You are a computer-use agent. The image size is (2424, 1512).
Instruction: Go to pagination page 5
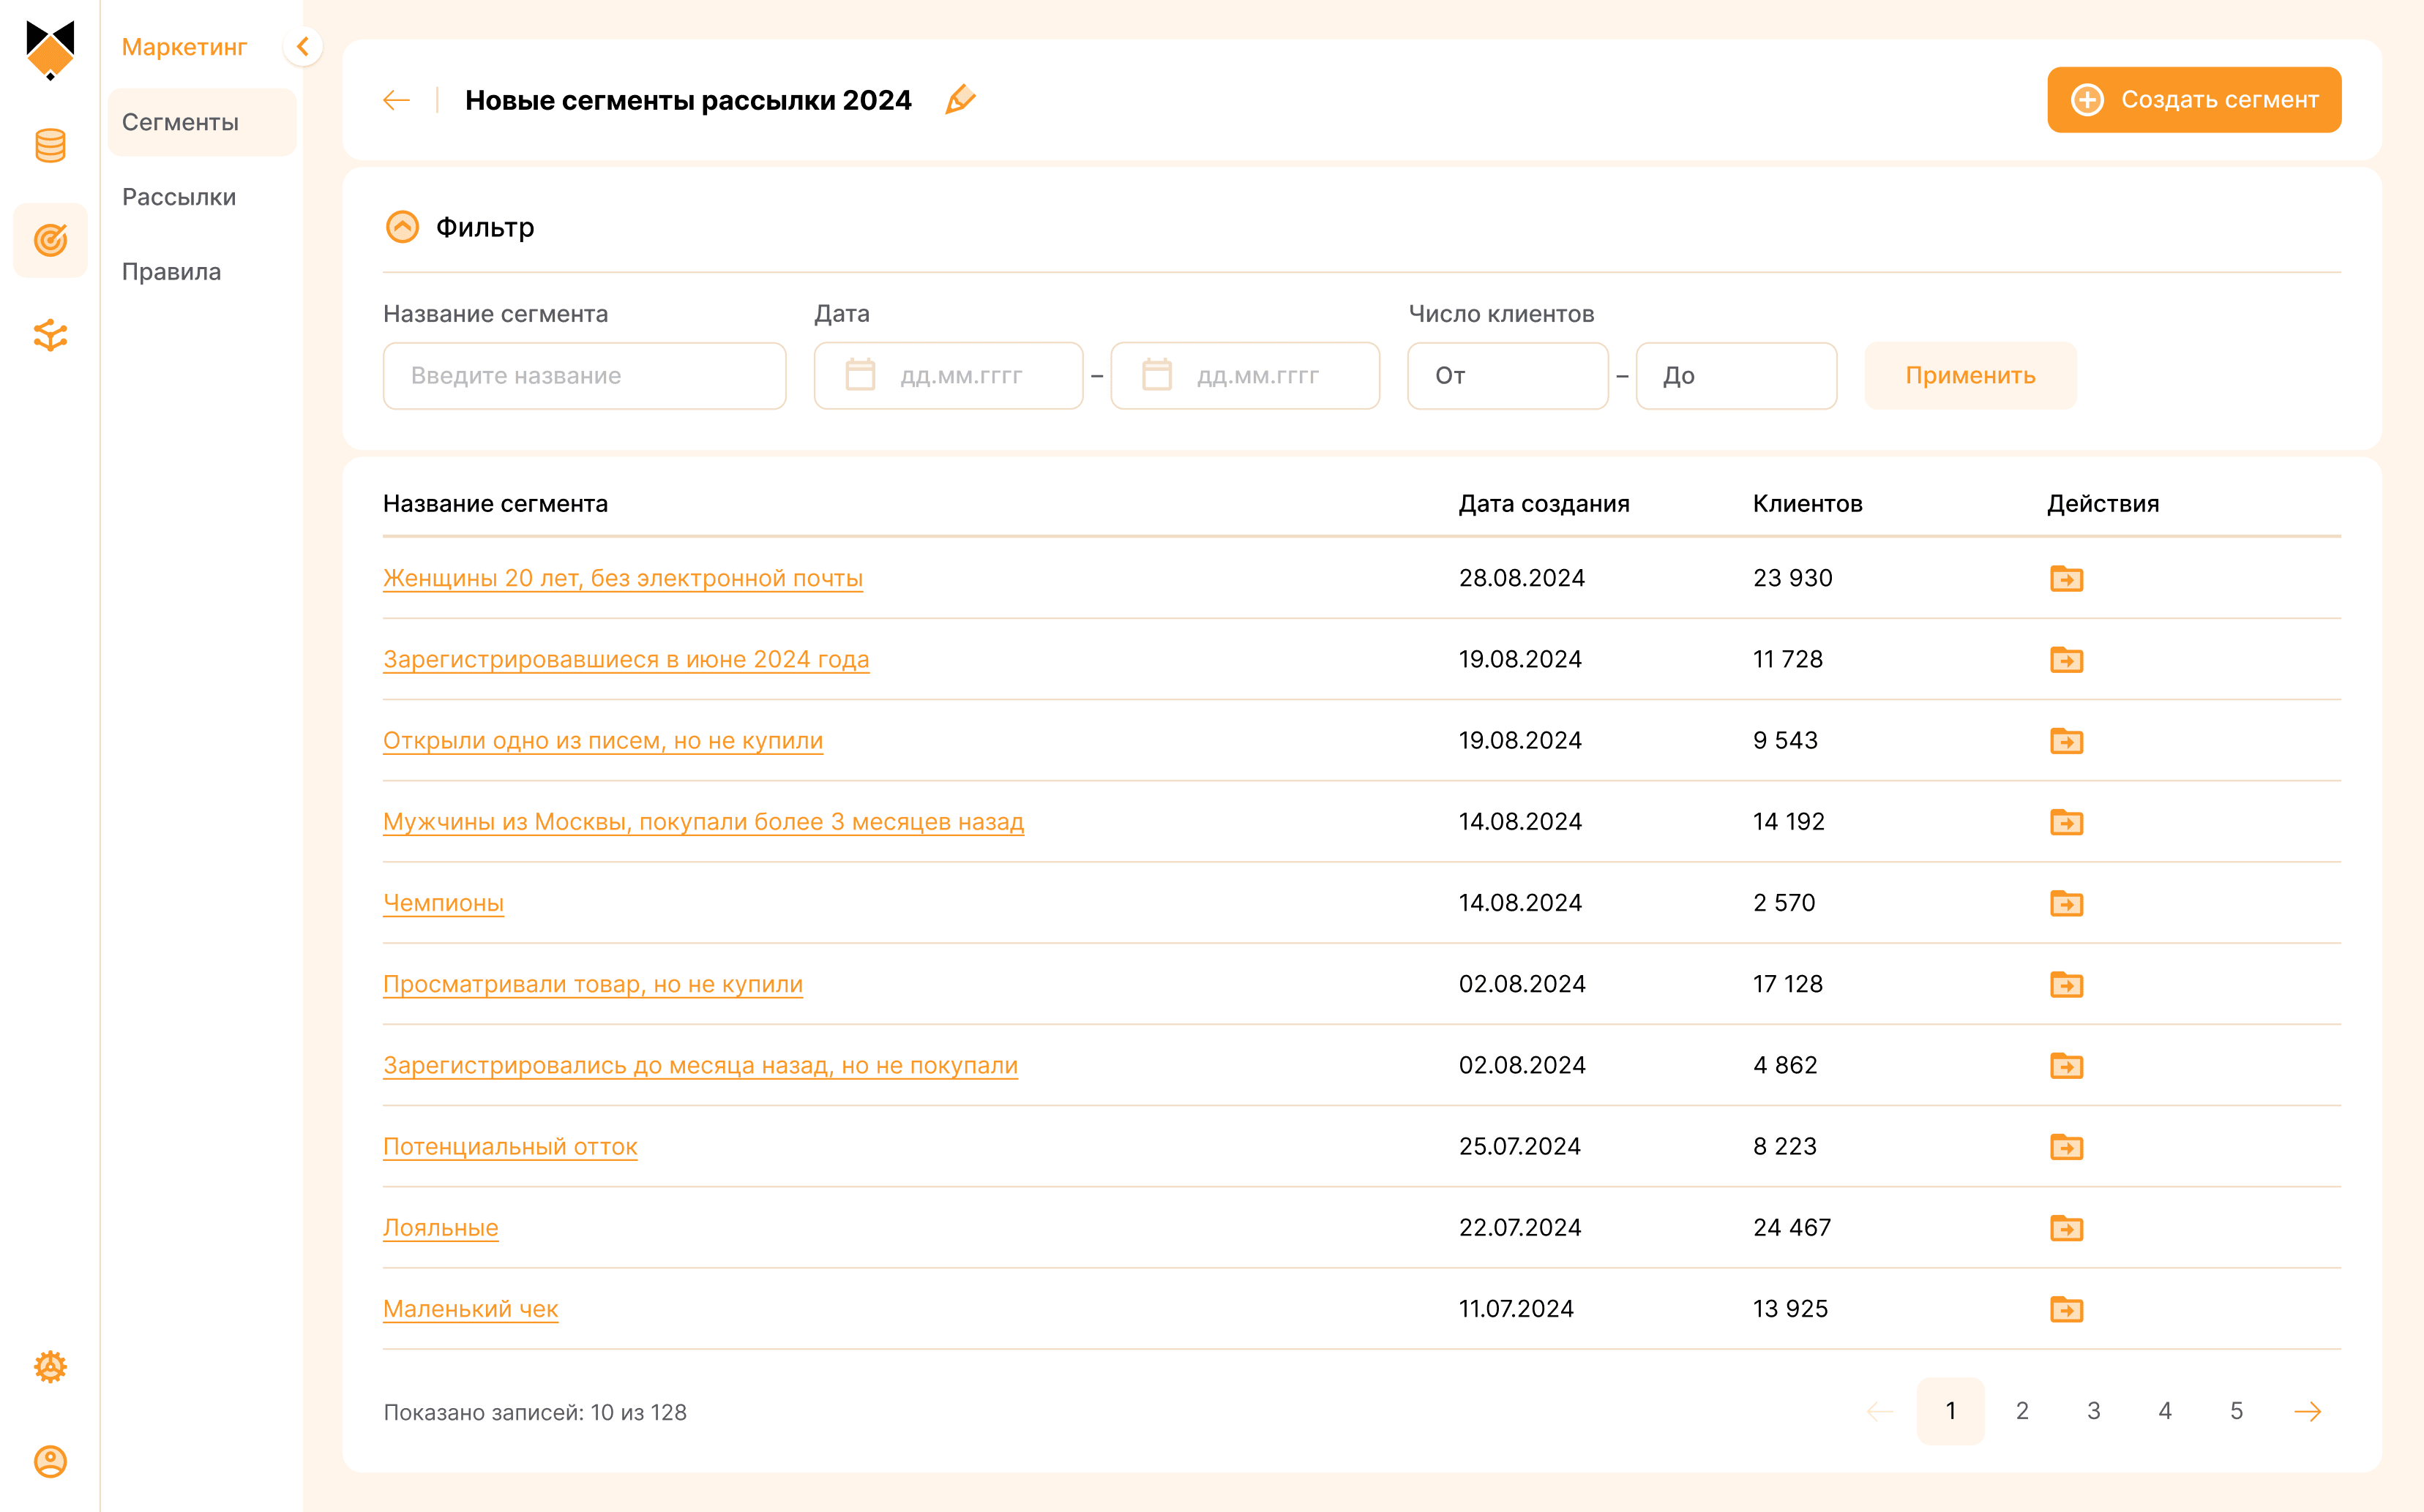point(2236,1410)
